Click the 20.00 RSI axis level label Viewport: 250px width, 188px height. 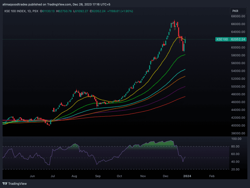point(236,169)
